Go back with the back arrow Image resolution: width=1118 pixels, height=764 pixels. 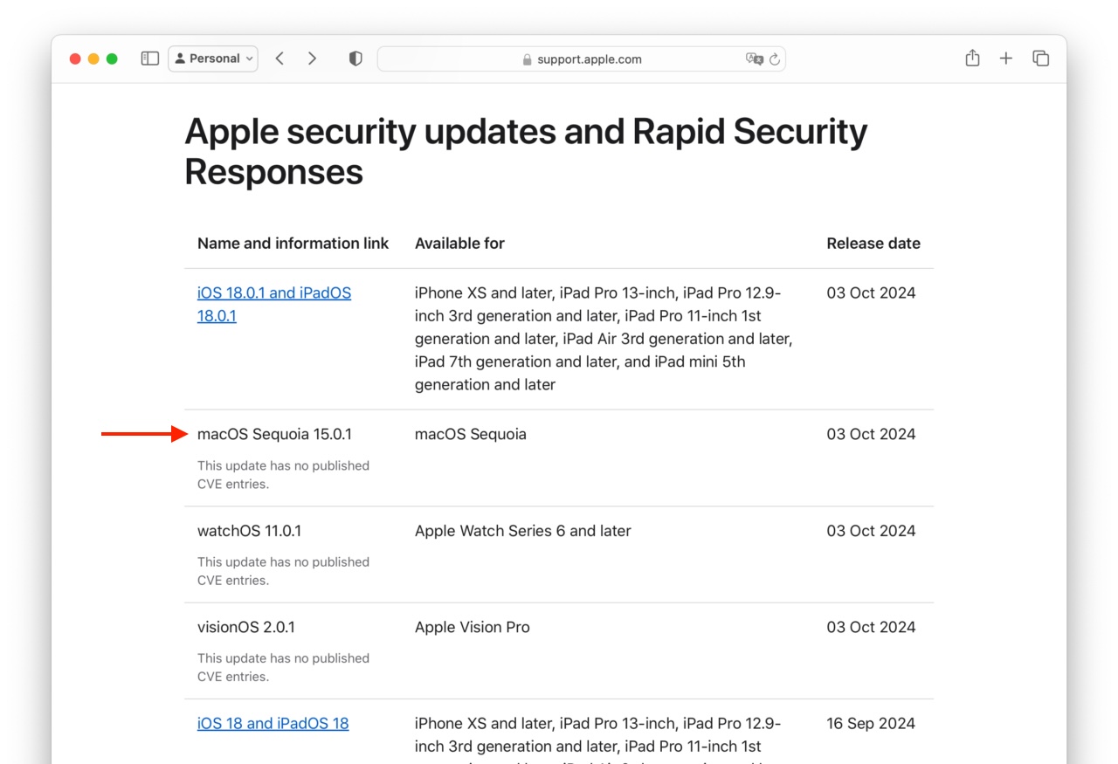(x=279, y=59)
